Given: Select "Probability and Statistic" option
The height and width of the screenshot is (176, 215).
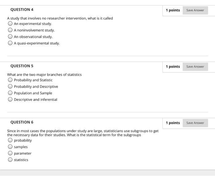Looking at the screenshot, I should tap(10, 80).
